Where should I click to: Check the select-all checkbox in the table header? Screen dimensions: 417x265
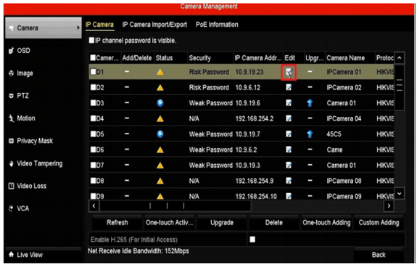click(93, 58)
